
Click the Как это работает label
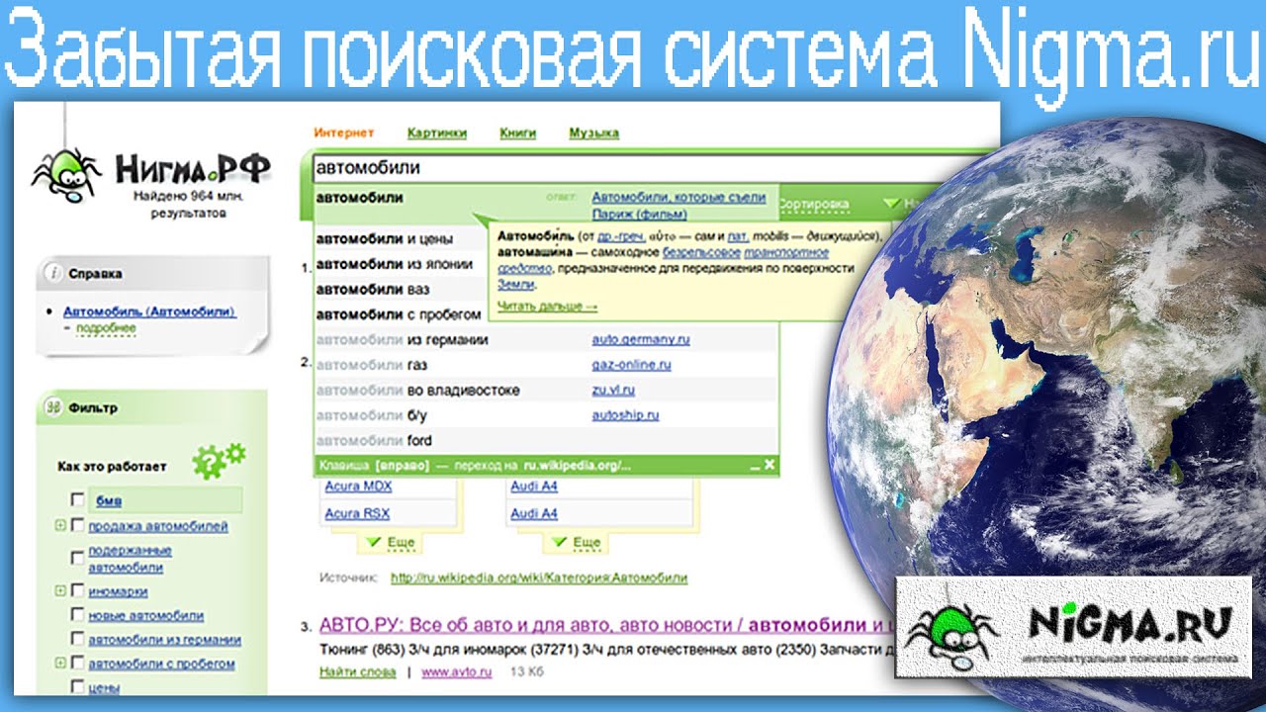tap(112, 467)
